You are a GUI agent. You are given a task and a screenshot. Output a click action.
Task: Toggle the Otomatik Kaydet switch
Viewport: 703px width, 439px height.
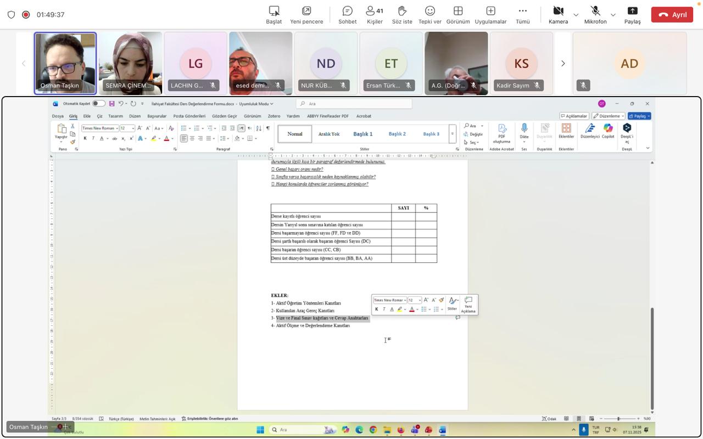(x=98, y=104)
